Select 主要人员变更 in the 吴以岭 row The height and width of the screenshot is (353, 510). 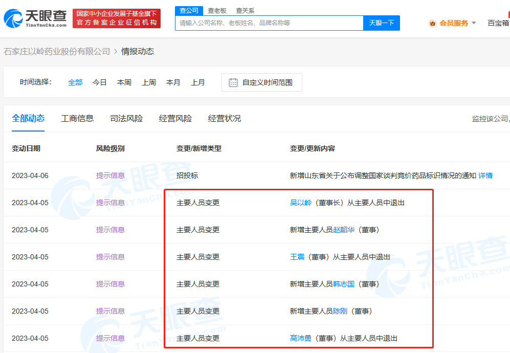tap(198, 203)
